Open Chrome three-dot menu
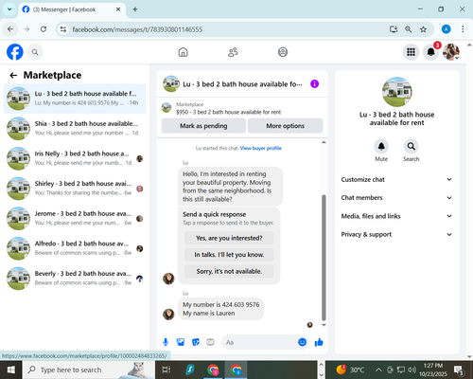473x379 pixels. (x=463, y=29)
